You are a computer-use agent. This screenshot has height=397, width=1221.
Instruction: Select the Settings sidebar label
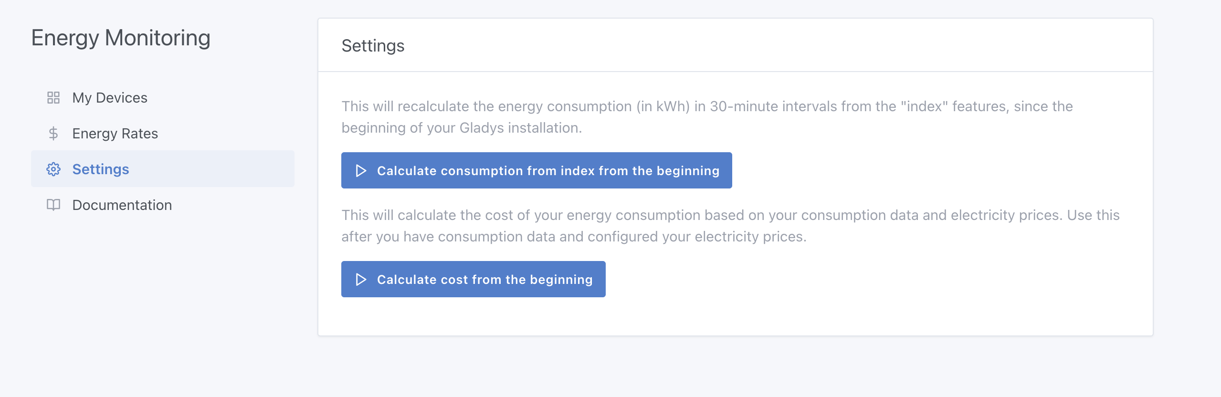(x=101, y=169)
